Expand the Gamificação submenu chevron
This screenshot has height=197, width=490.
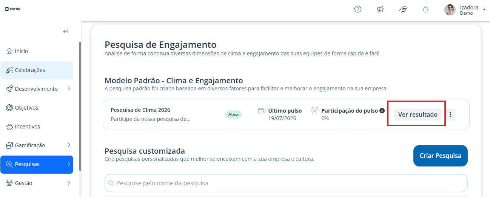pos(69,145)
